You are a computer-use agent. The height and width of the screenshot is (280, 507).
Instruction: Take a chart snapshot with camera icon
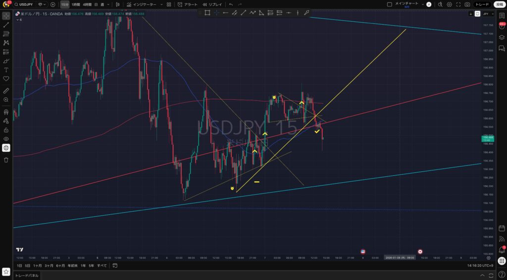[x=467, y=4]
